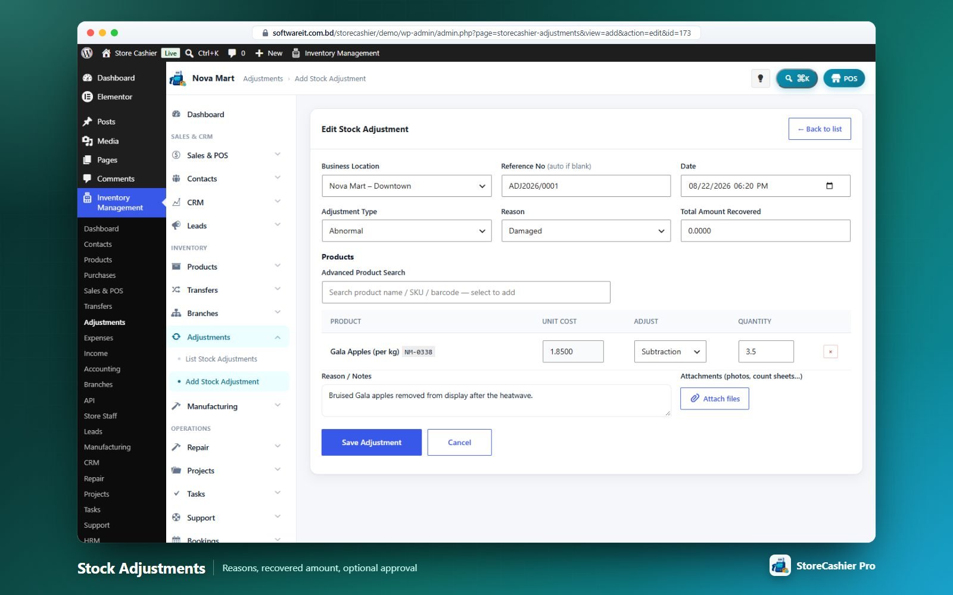
Task: Click the Ctrl+K search icon
Action: point(189,53)
